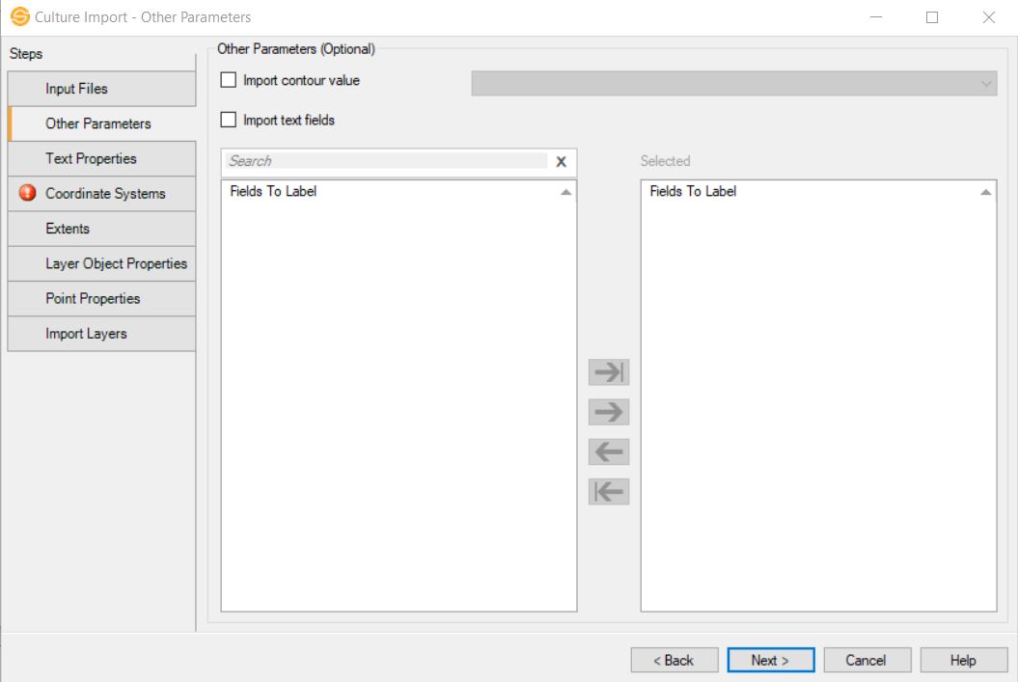Click the red error icon beside Coordinate Systems
Screen dimensions: 1018x682
[x=27, y=193]
